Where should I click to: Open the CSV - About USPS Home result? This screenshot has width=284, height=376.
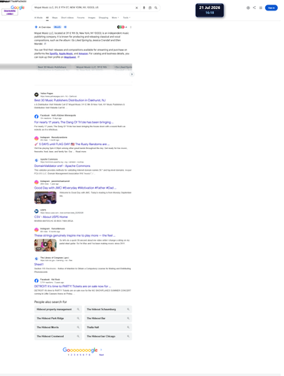point(51,217)
